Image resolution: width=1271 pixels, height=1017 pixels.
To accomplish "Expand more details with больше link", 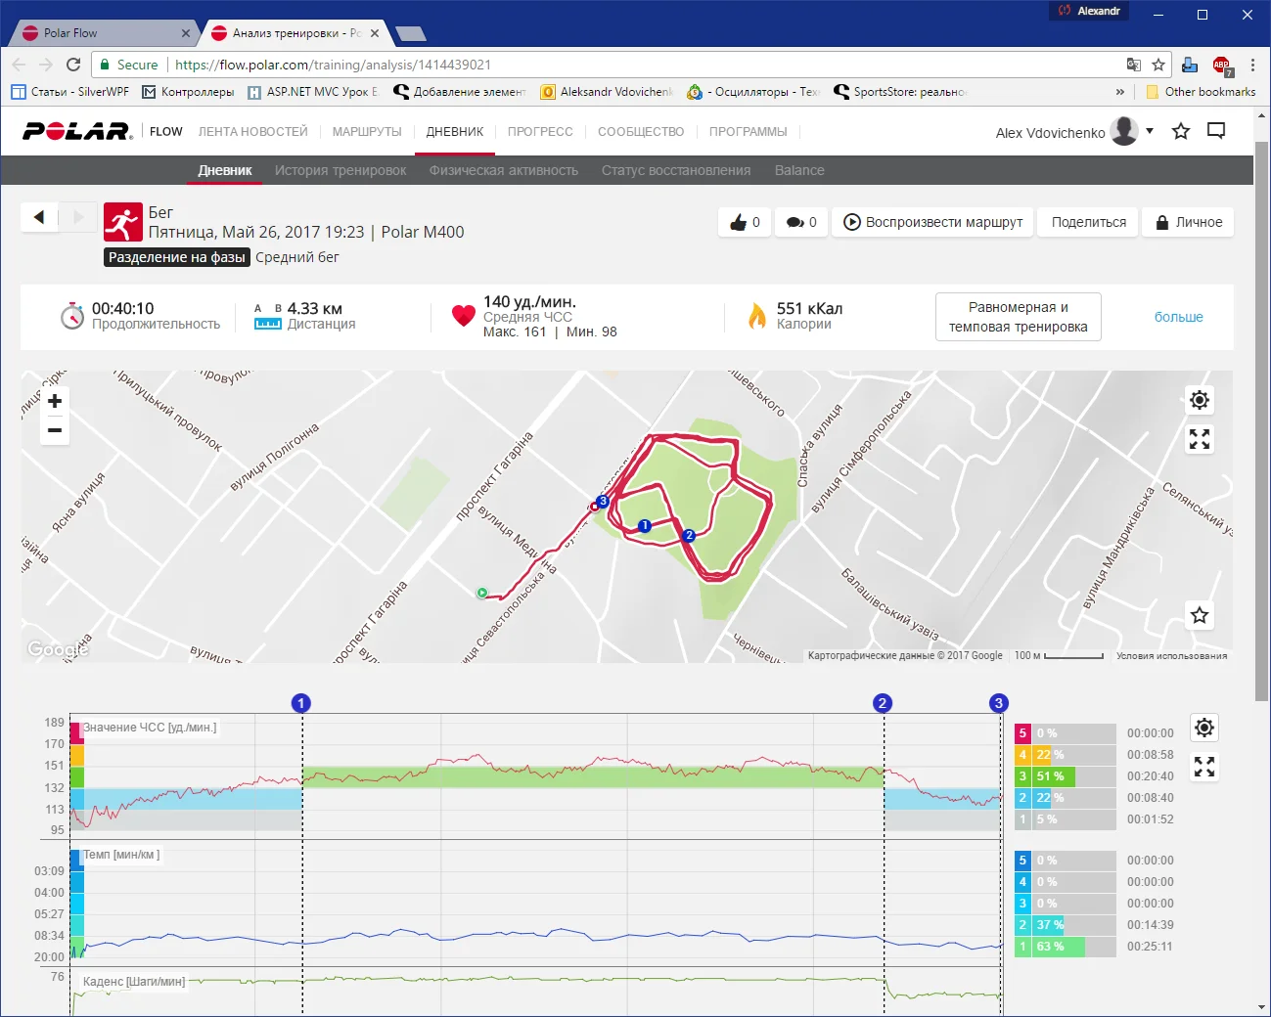I will tap(1178, 317).
